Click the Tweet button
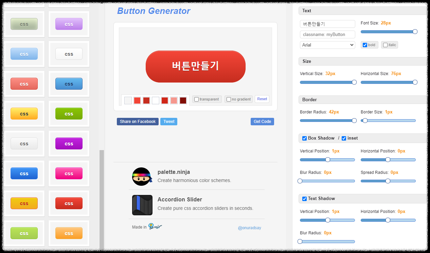The height and width of the screenshot is (253, 430). point(168,121)
